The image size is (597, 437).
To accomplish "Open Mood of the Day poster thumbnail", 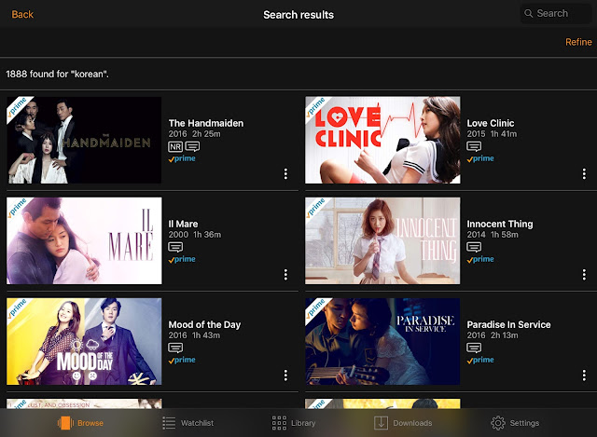I will click(x=84, y=342).
